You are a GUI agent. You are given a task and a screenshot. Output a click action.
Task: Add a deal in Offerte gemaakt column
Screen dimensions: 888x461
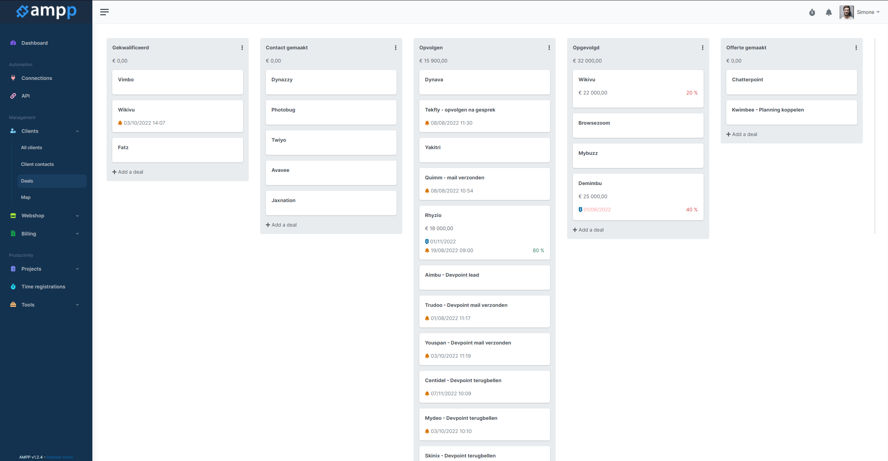point(742,134)
